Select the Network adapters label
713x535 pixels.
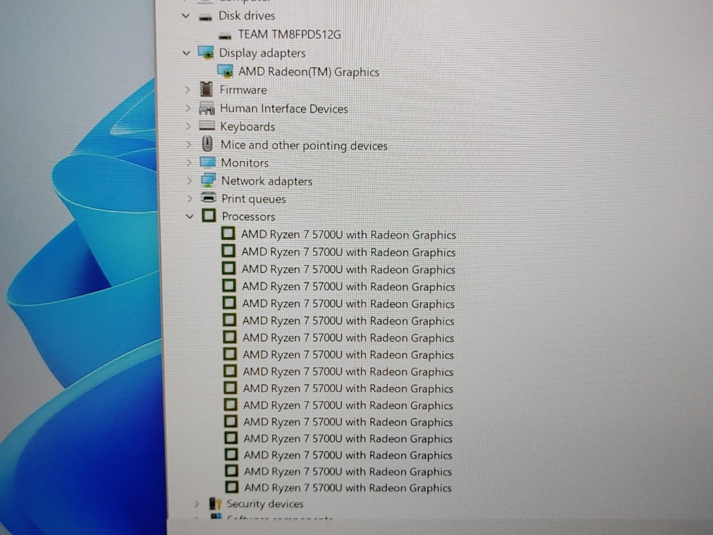pos(267,181)
